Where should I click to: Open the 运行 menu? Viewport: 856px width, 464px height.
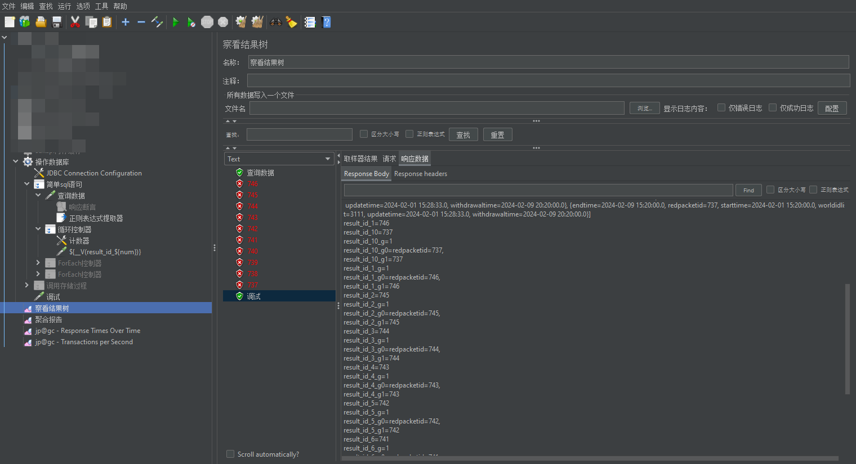click(64, 6)
